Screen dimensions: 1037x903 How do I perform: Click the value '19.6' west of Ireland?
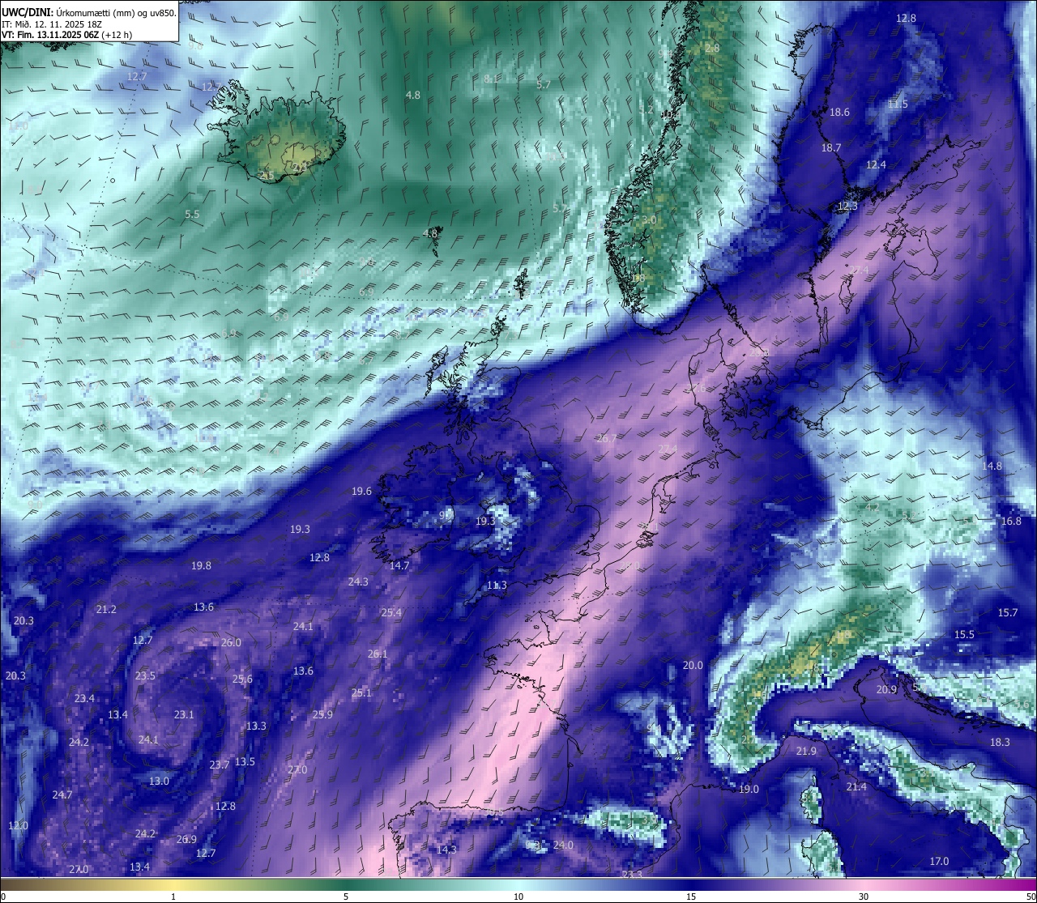pos(361,492)
